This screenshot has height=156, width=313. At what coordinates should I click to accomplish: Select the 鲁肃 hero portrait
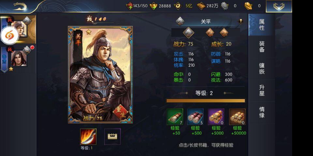(x=19, y=58)
